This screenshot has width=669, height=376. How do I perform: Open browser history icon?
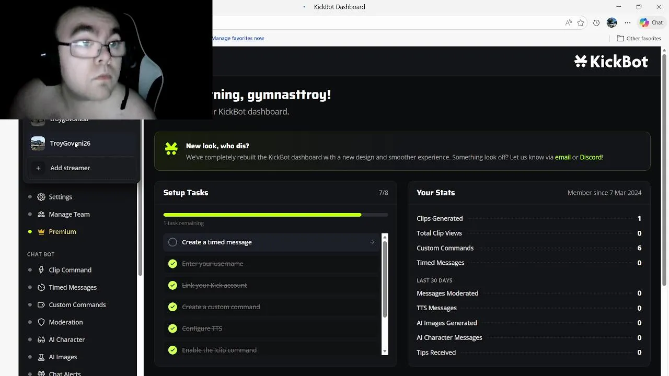click(x=596, y=22)
